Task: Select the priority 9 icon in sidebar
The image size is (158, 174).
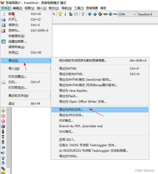Action: (x=3, y=121)
